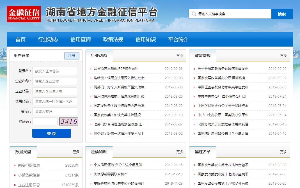The height and width of the screenshot is (188, 300).
Task: Open article 网贷监管出新规 P2P将全面纳
Action: (x=116, y=69)
